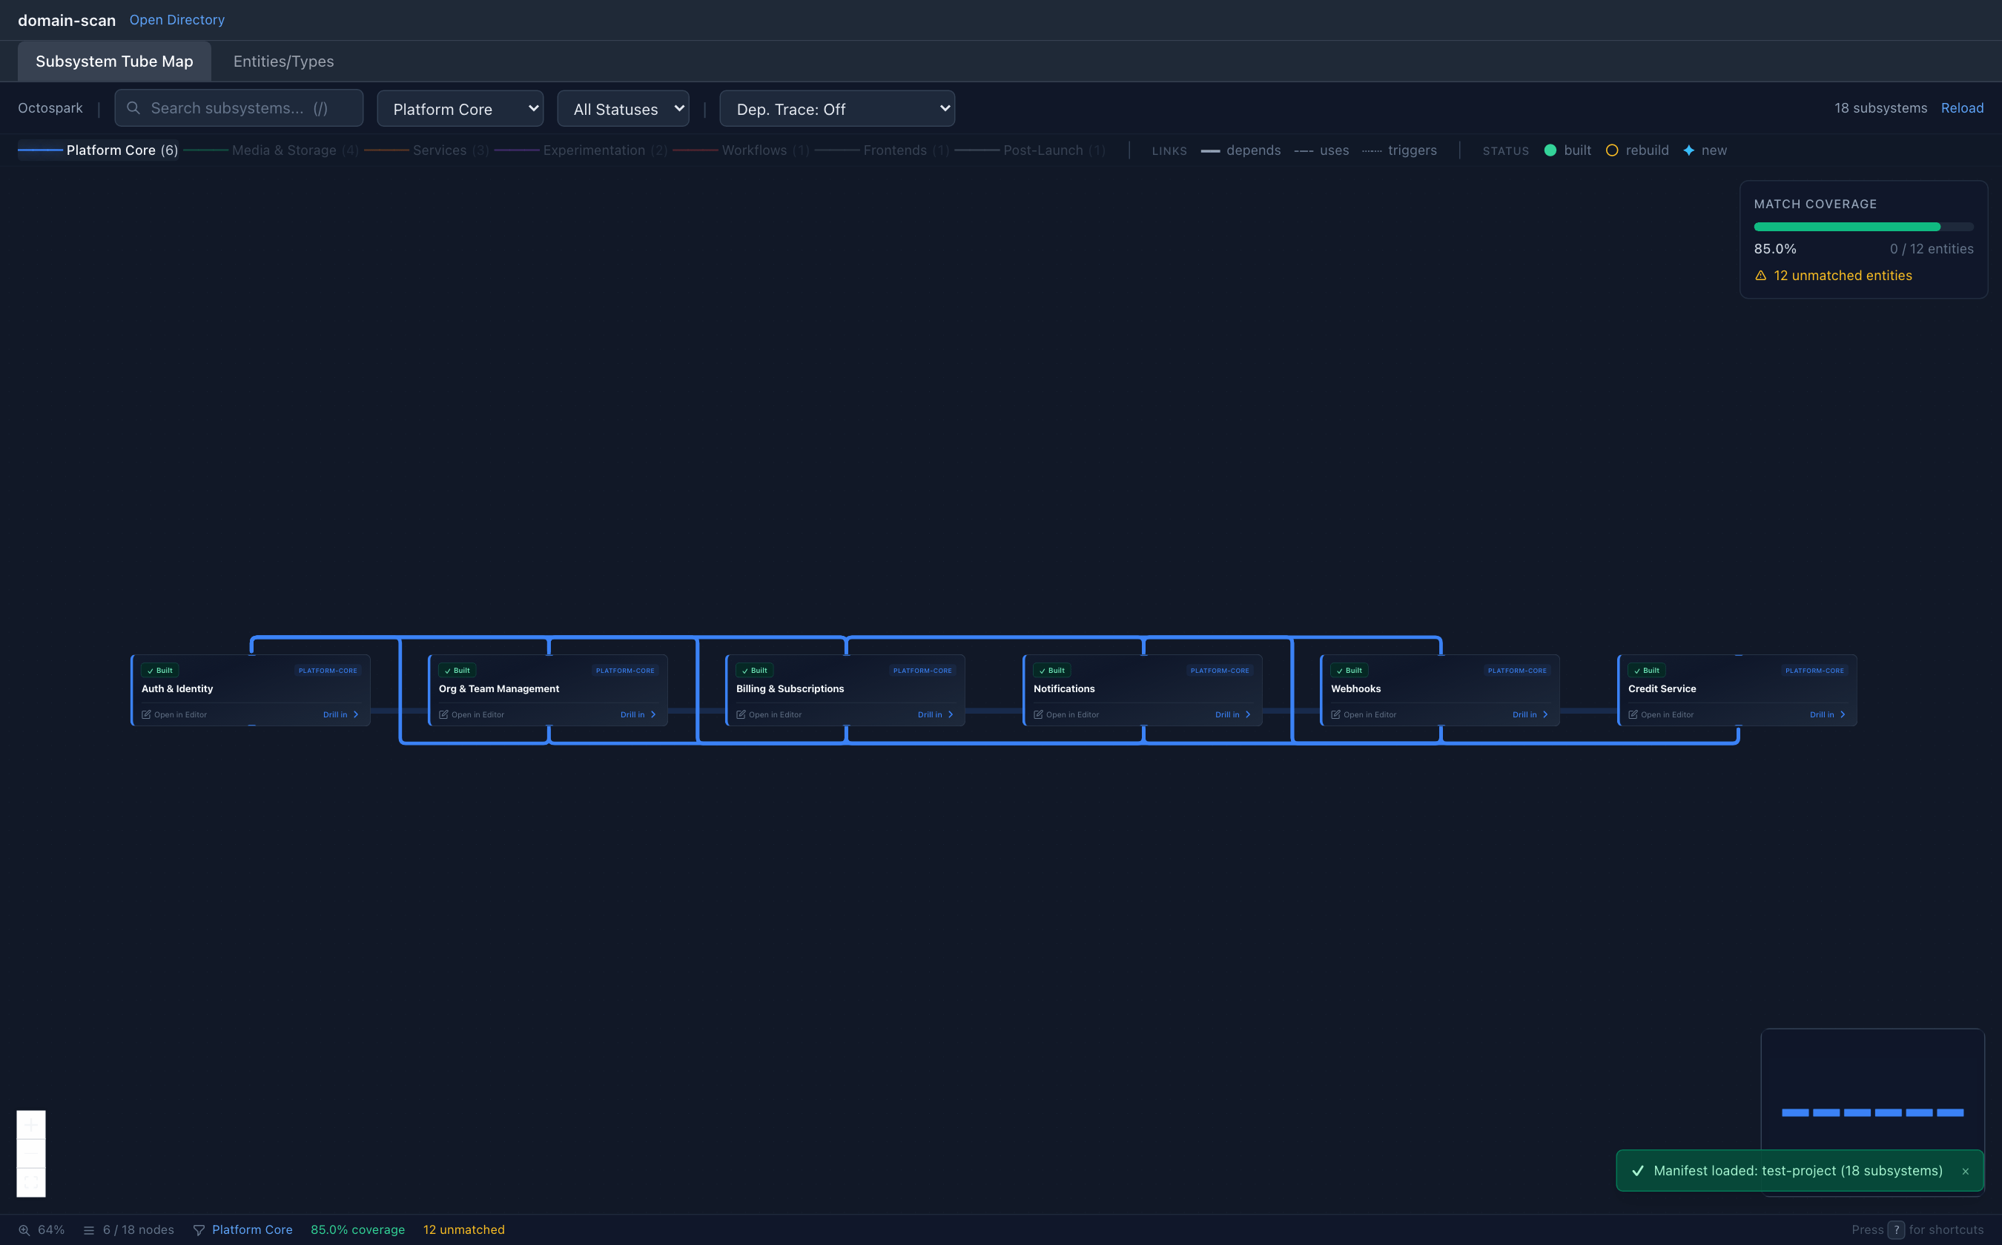Switch to the Subsystem Tube Map tab
This screenshot has height=1245, width=2002.
pyautogui.click(x=114, y=62)
